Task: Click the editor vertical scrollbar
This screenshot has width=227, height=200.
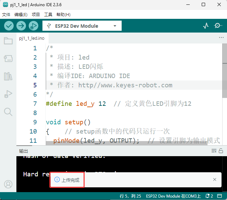Action: (x=225, y=71)
